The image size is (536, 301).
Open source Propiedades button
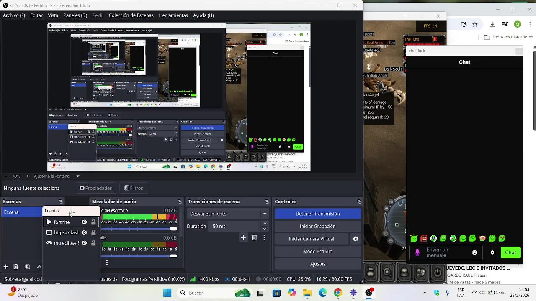point(95,188)
